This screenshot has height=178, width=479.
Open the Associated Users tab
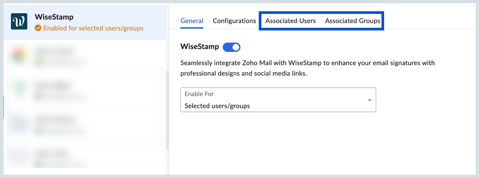point(291,21)
